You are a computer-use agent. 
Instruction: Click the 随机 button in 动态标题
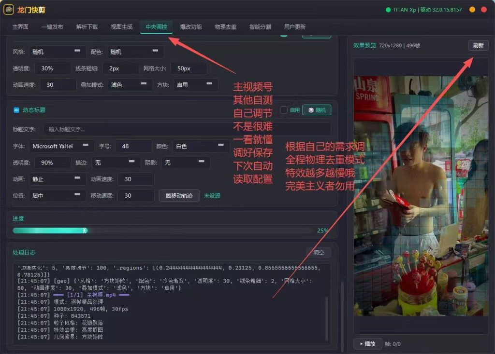click(x=317, y=110)
